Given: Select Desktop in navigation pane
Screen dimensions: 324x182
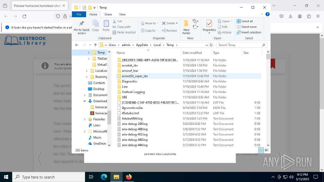Looking at the screenshot, I should pos(96,89).
